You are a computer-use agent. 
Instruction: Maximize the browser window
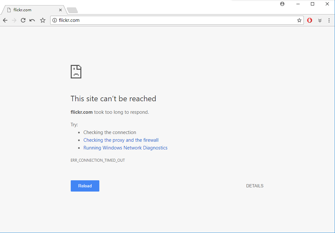pos(312,4)
